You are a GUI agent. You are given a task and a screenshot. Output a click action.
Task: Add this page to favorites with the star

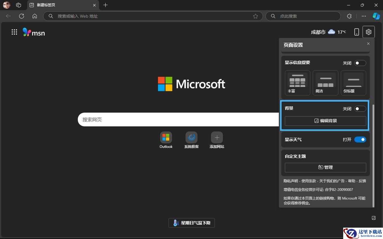click(256, 16)
